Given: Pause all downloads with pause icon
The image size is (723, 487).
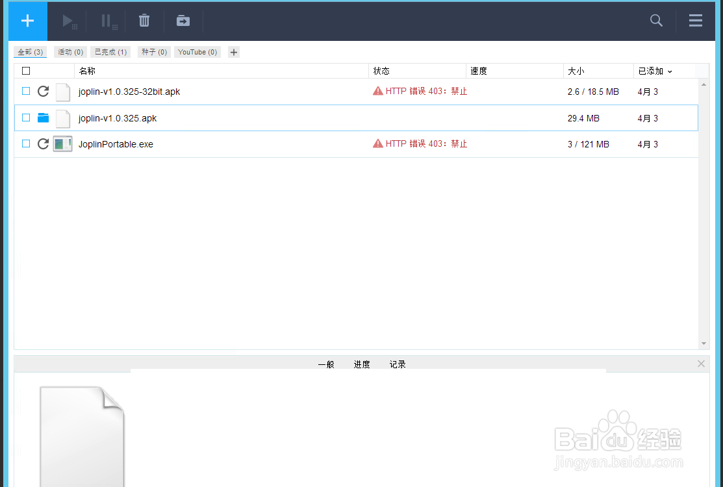Looking at the screenshot, I should pos(109,21).
